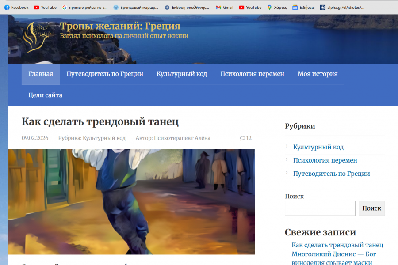Click the dancer featured post image

(131, 202)
